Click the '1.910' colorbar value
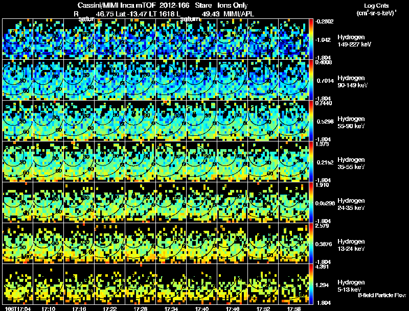 (x=322, y=185)
